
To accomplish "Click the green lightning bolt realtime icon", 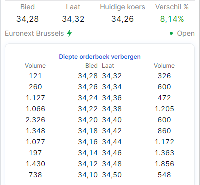I will [69, 33].
